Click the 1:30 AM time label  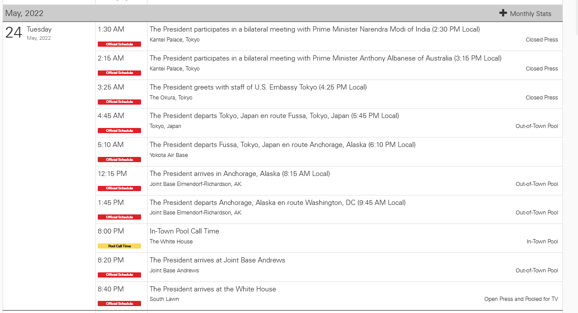point(111,29)
